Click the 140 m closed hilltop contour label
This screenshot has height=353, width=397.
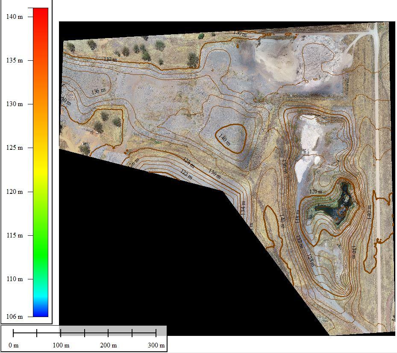click(x=224, y=140)
